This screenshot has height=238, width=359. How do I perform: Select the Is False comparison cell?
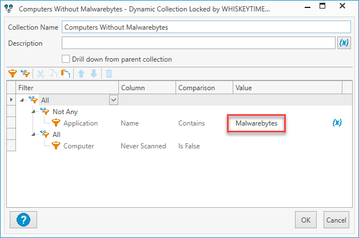pyautogui.click(x=189, y=146)
